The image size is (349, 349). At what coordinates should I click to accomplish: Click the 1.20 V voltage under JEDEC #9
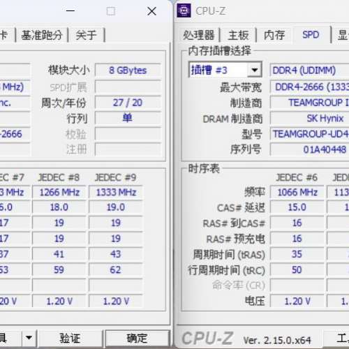[116, 301]
